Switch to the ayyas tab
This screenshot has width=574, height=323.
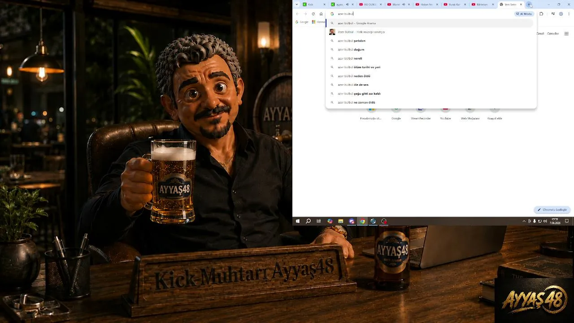342,4
